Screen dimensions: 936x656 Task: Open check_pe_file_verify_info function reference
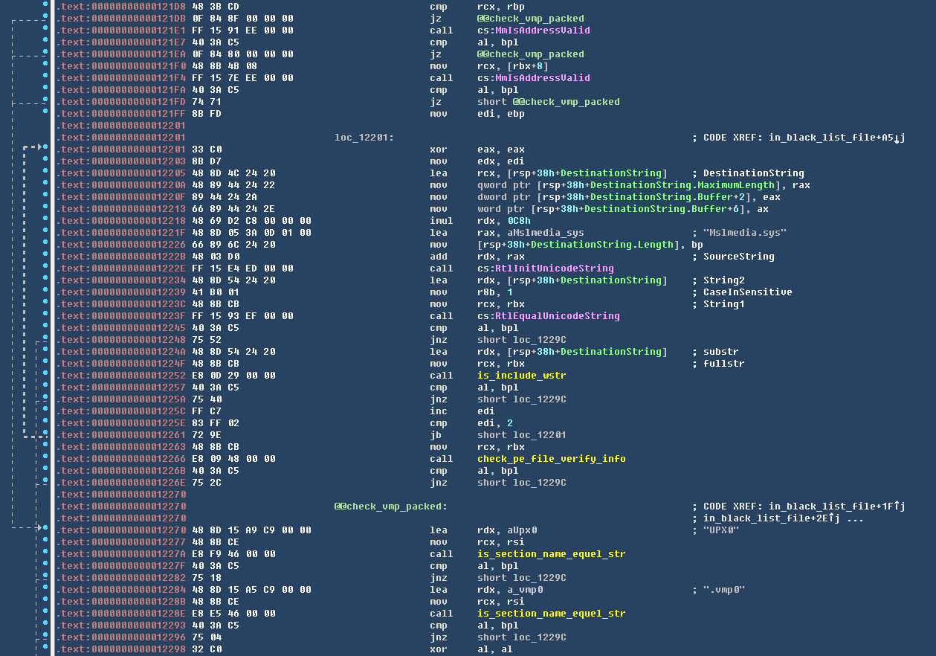(x=551, y=459)
